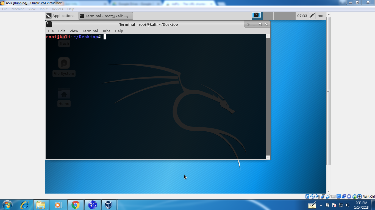Click the volume speaker icon in system tray
Viewport: 375px width, 210px height.
pos(347,205)
